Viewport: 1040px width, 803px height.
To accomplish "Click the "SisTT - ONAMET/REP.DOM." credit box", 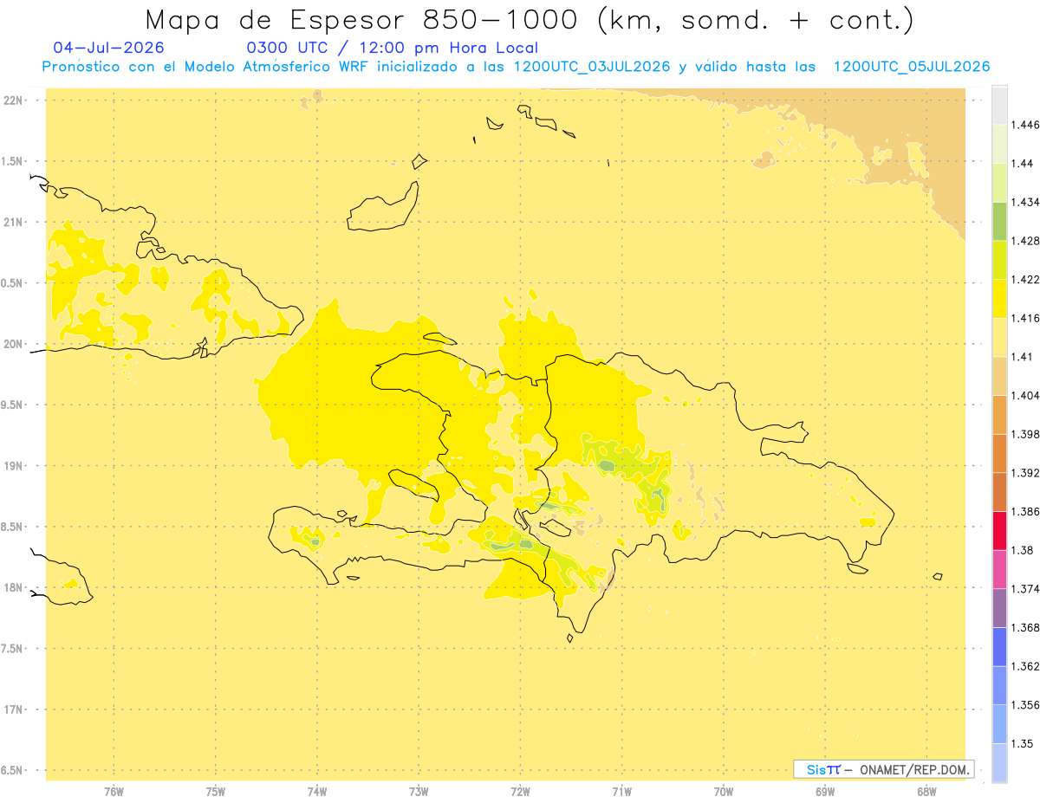I will pos(884,769).
